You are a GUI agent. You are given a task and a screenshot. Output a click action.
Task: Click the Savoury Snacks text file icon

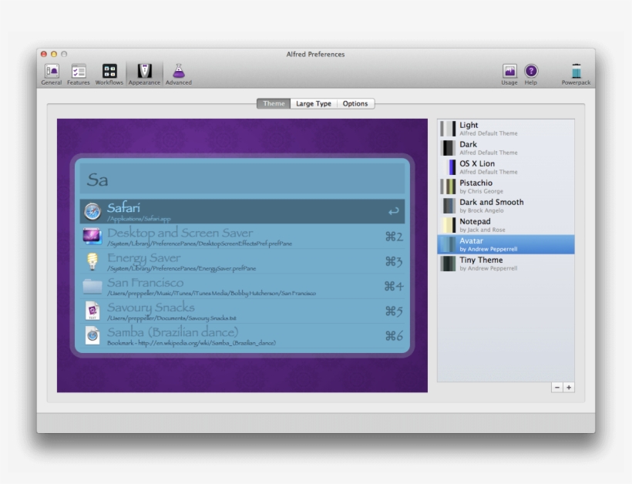(x=92, y=311)
